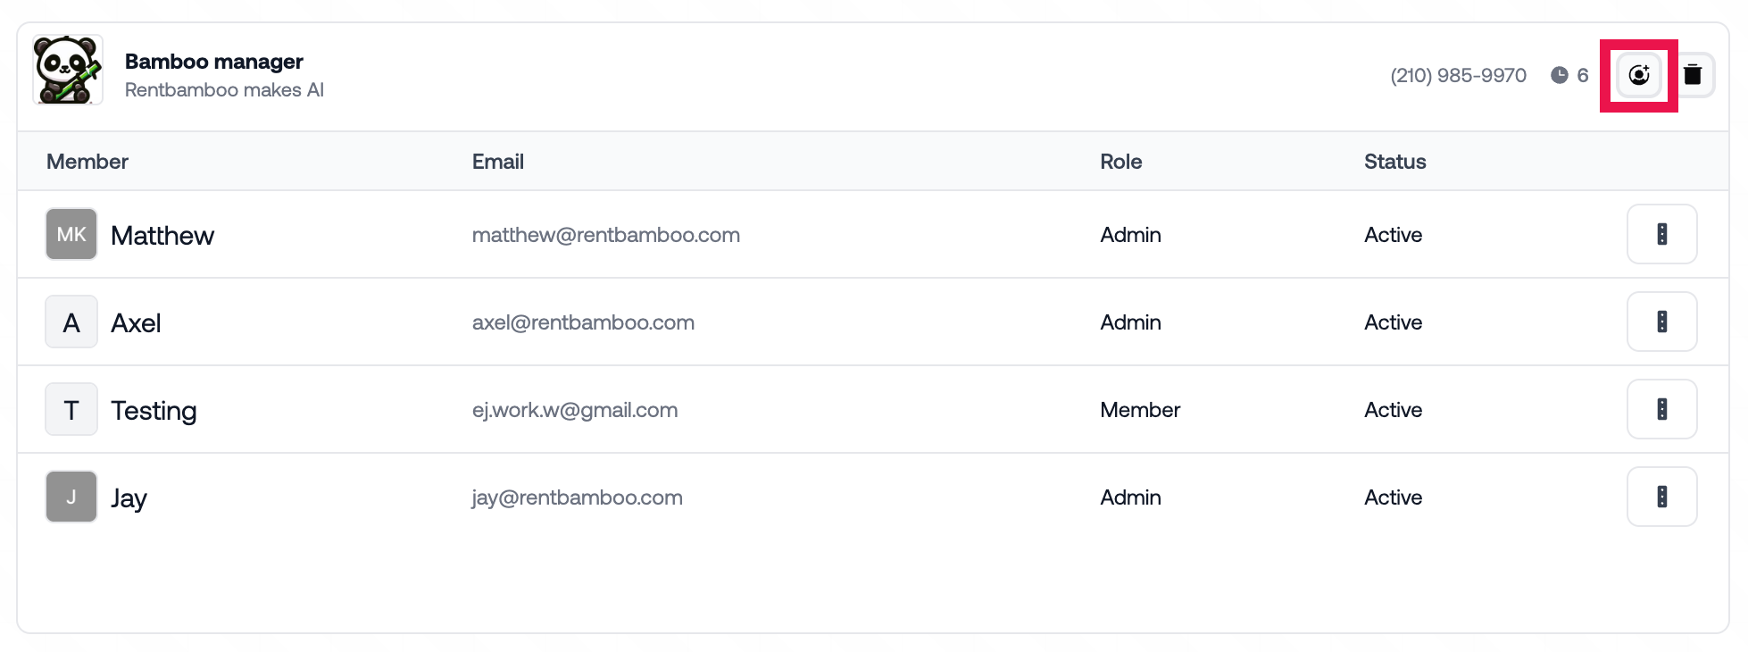1748x652 pixels.
Task: Click the T avatar for Testing
Action: (71, 409)
